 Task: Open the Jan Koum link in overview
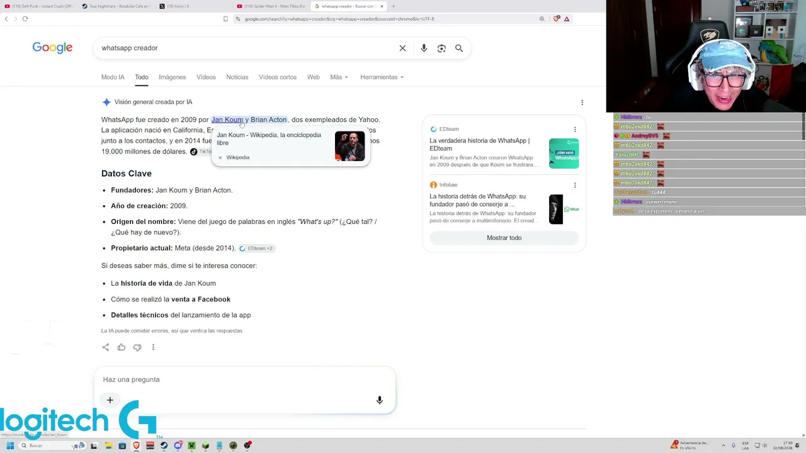pos(227,120)
